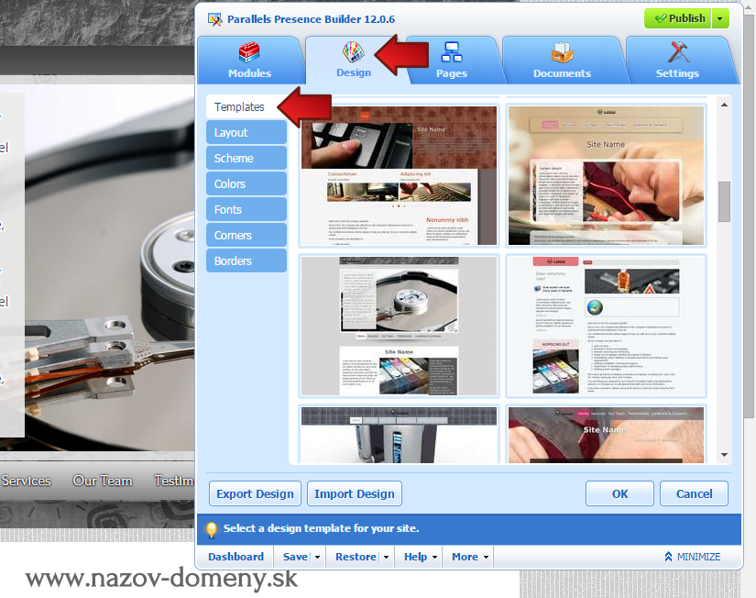
Task: Select the brown keyboard template thumbnail
Action: point(399,176)
